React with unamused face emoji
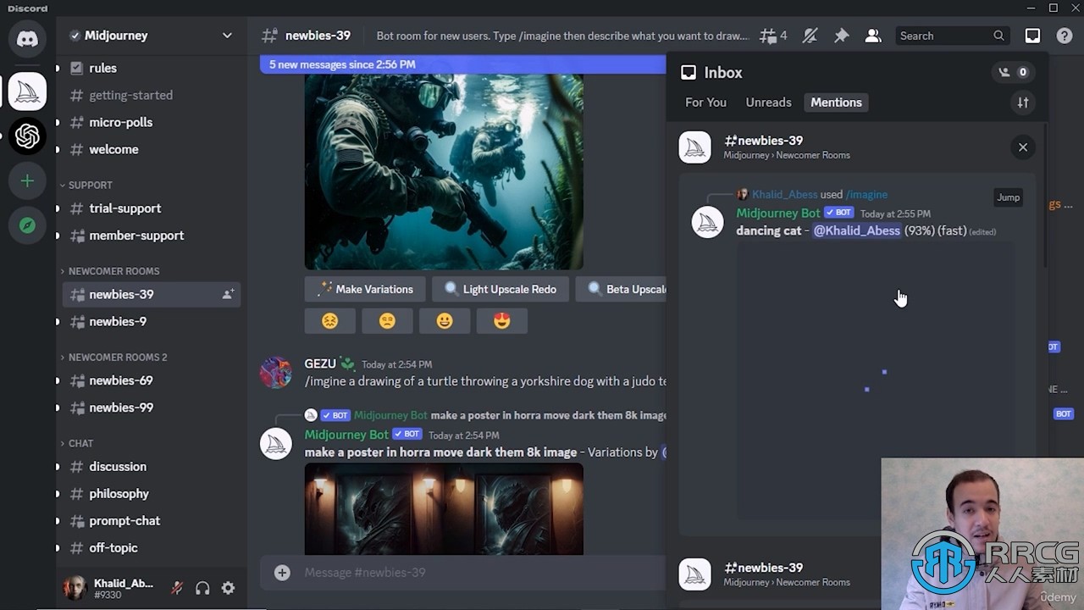 (x=387, y=321)
